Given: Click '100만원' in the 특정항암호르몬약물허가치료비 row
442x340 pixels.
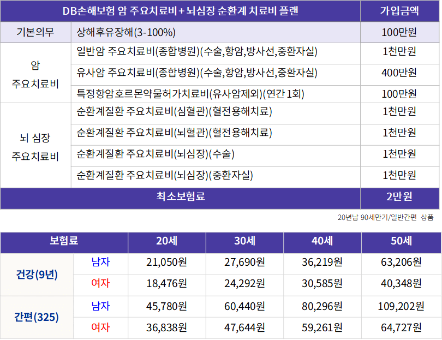Looking at the screenshot, I should tap(399, 94).
